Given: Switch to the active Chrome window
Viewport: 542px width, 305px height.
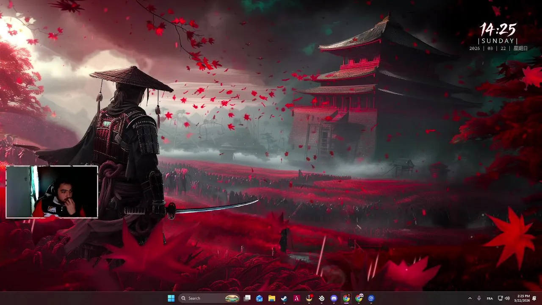Looking at the screenshot, I should [x=346, y=298].
